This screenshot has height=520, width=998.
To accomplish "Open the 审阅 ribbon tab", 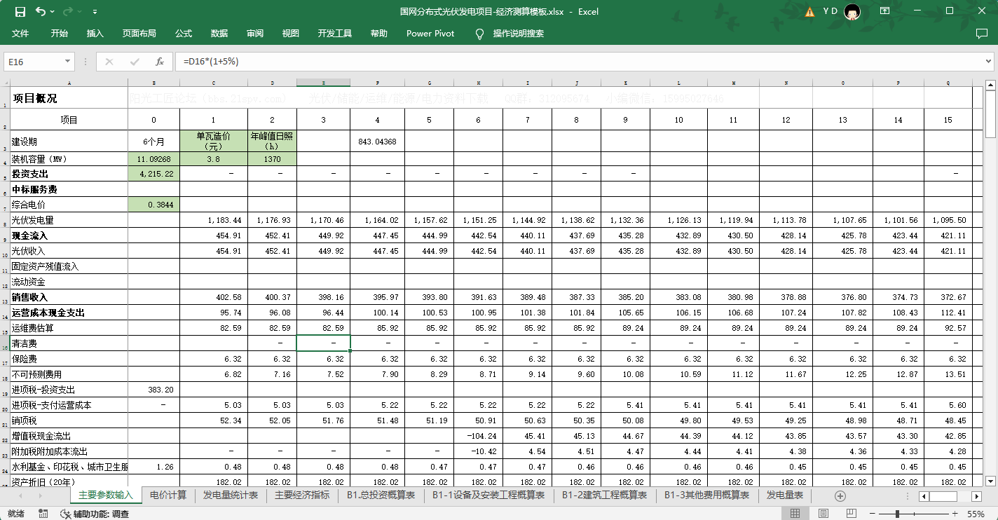I will (x=255, y=33).
